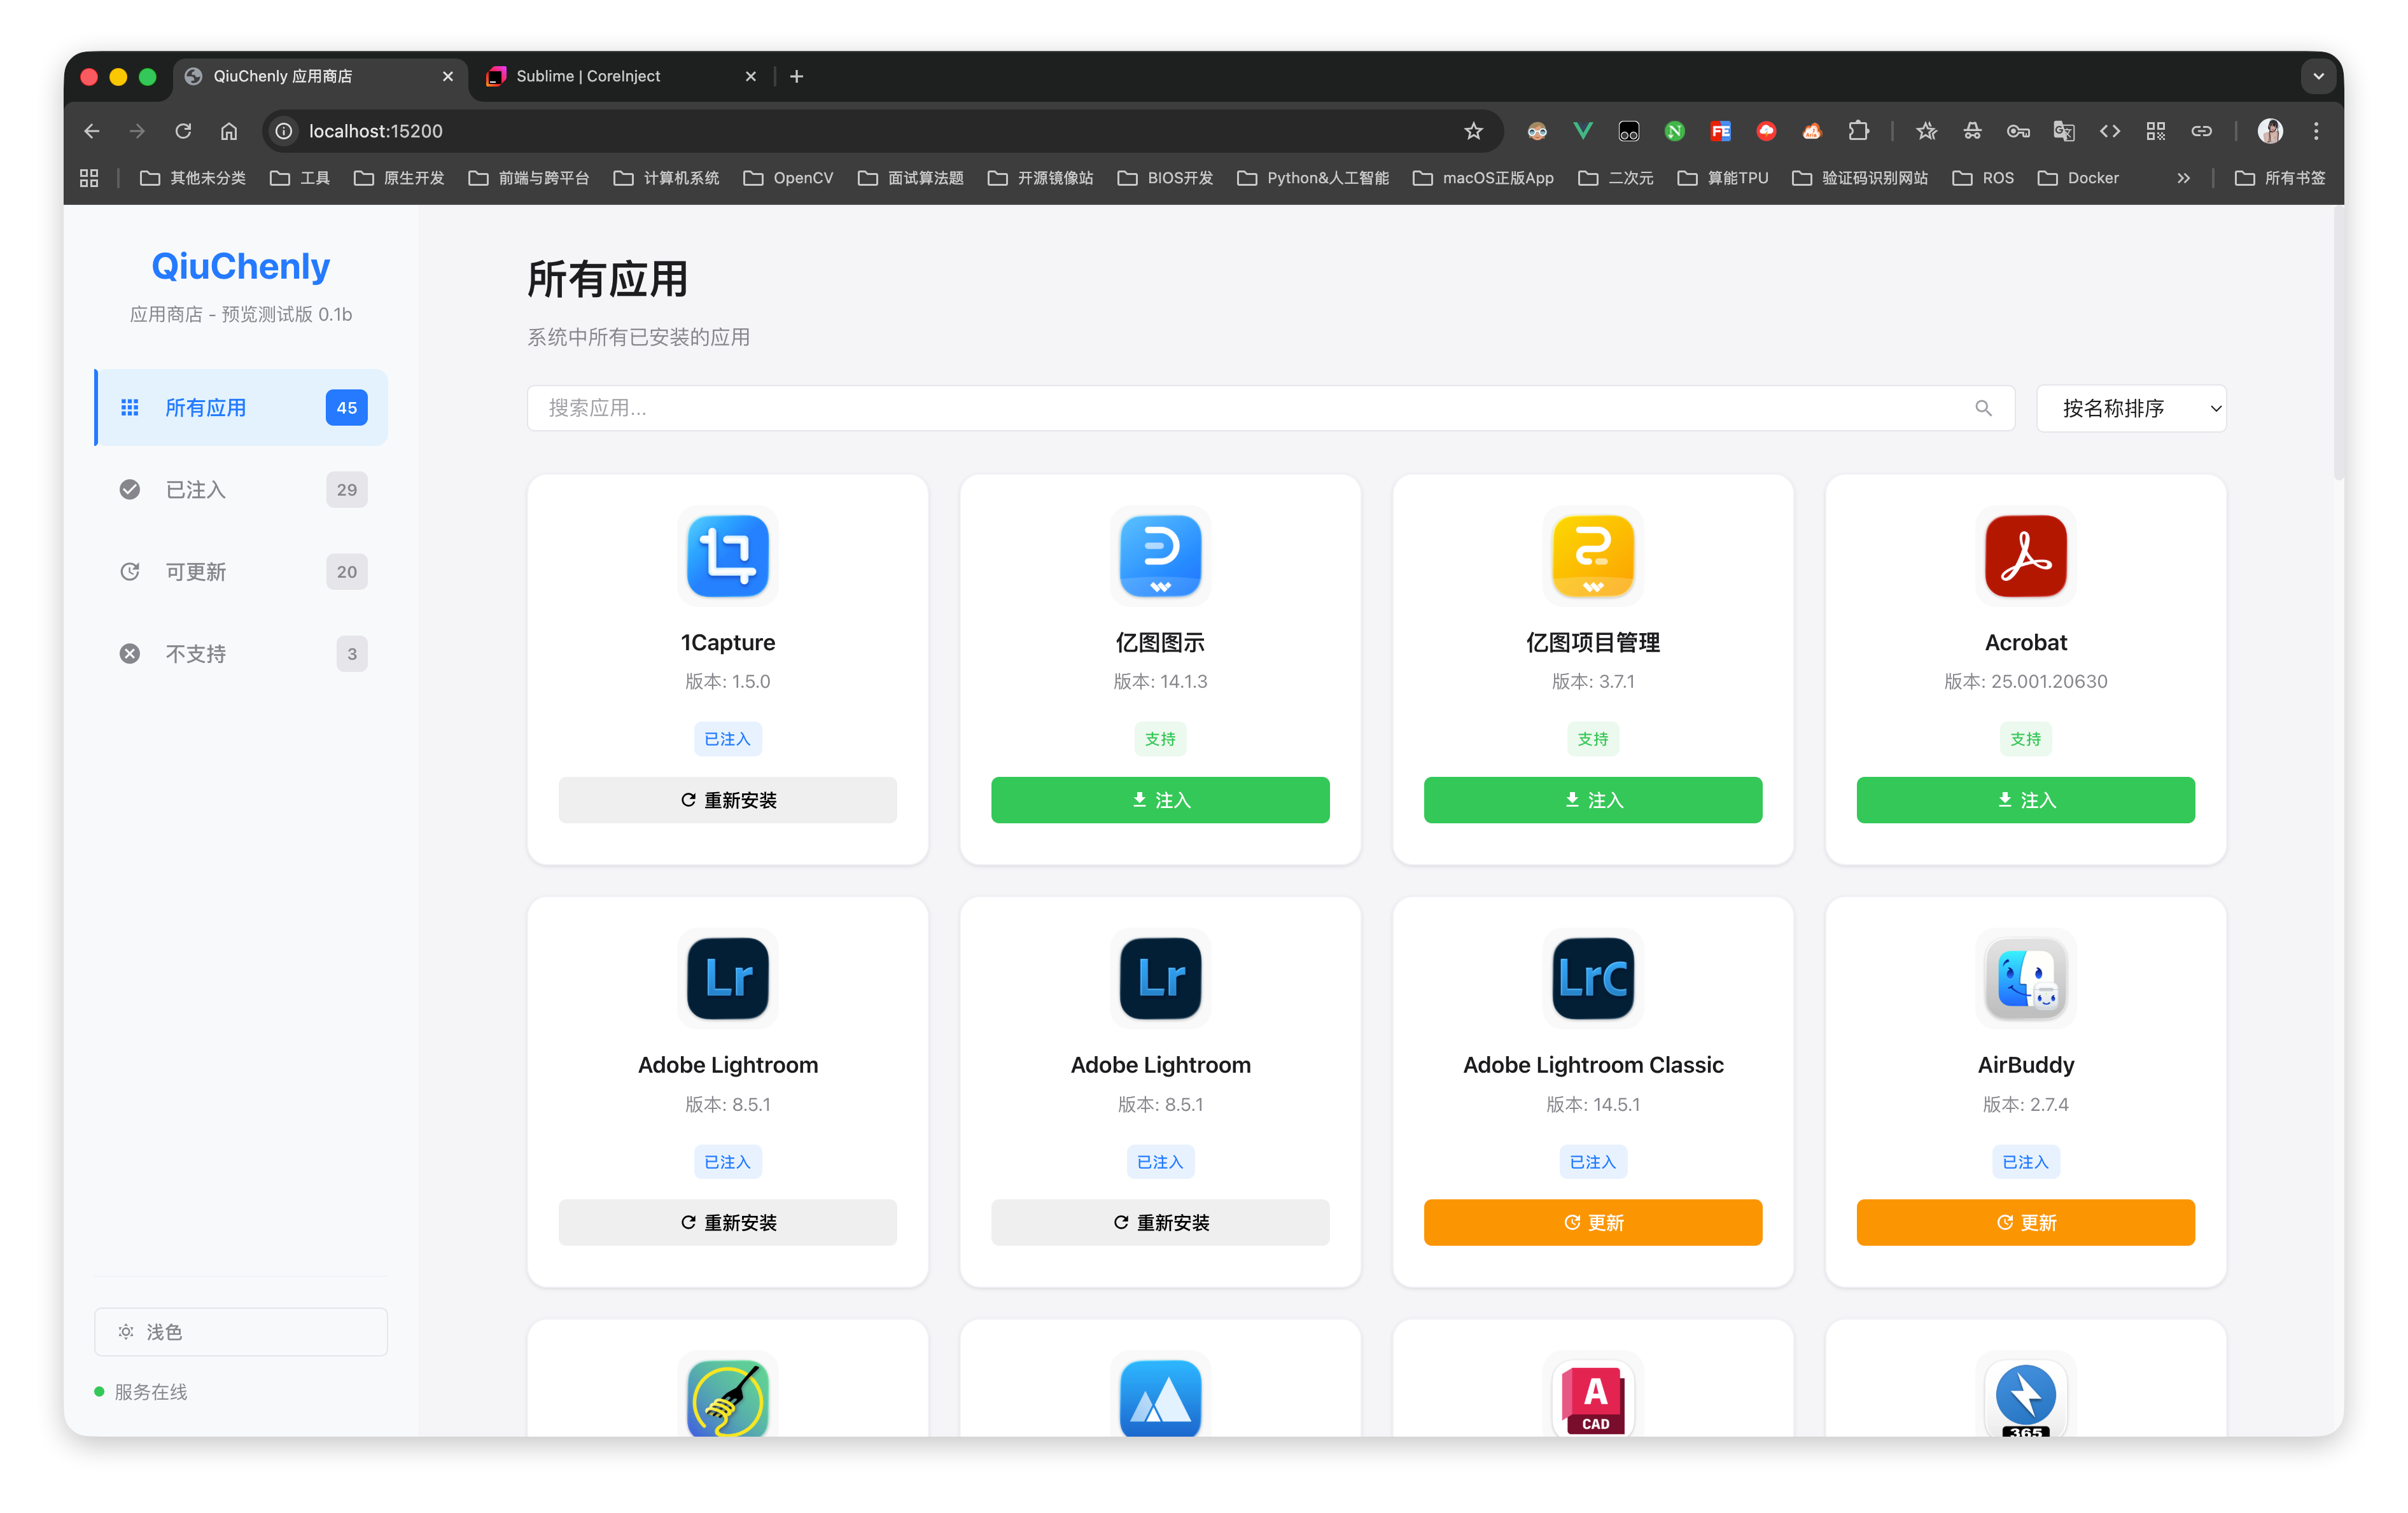
Task: Click the Acrobat app icon
Action: pos(2025,556)
